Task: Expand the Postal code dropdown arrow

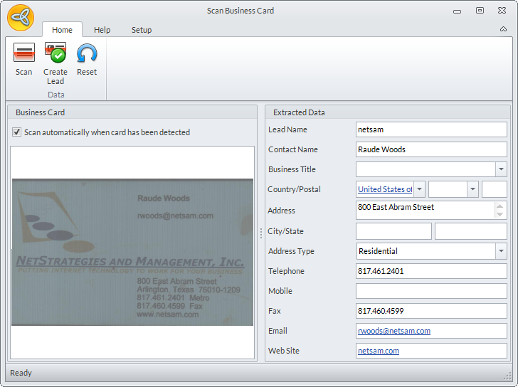Action: click(472, 189)
